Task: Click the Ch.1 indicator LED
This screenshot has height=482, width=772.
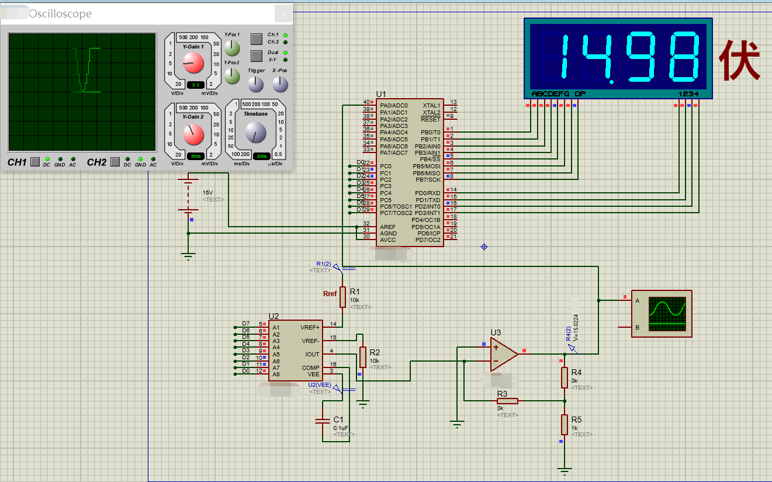Action: [285, 36]
